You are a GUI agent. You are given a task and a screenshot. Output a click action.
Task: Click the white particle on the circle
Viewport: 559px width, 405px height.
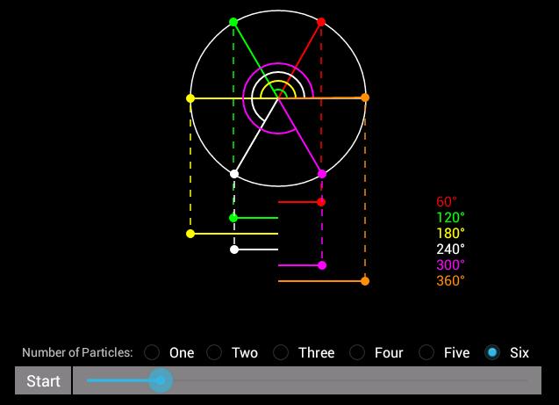click(234, 174)
